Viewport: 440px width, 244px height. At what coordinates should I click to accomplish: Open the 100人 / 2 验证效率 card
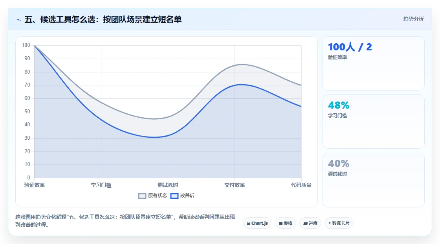pos(374,63)
